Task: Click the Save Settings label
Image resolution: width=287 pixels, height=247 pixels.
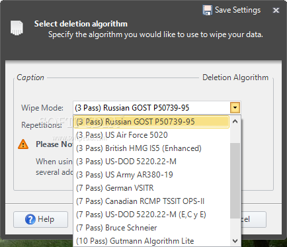Action: pos(237,10)
